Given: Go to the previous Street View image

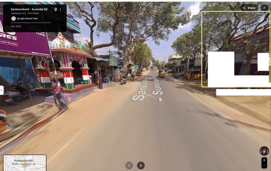Looking at the screenshot, I should 129,165.
